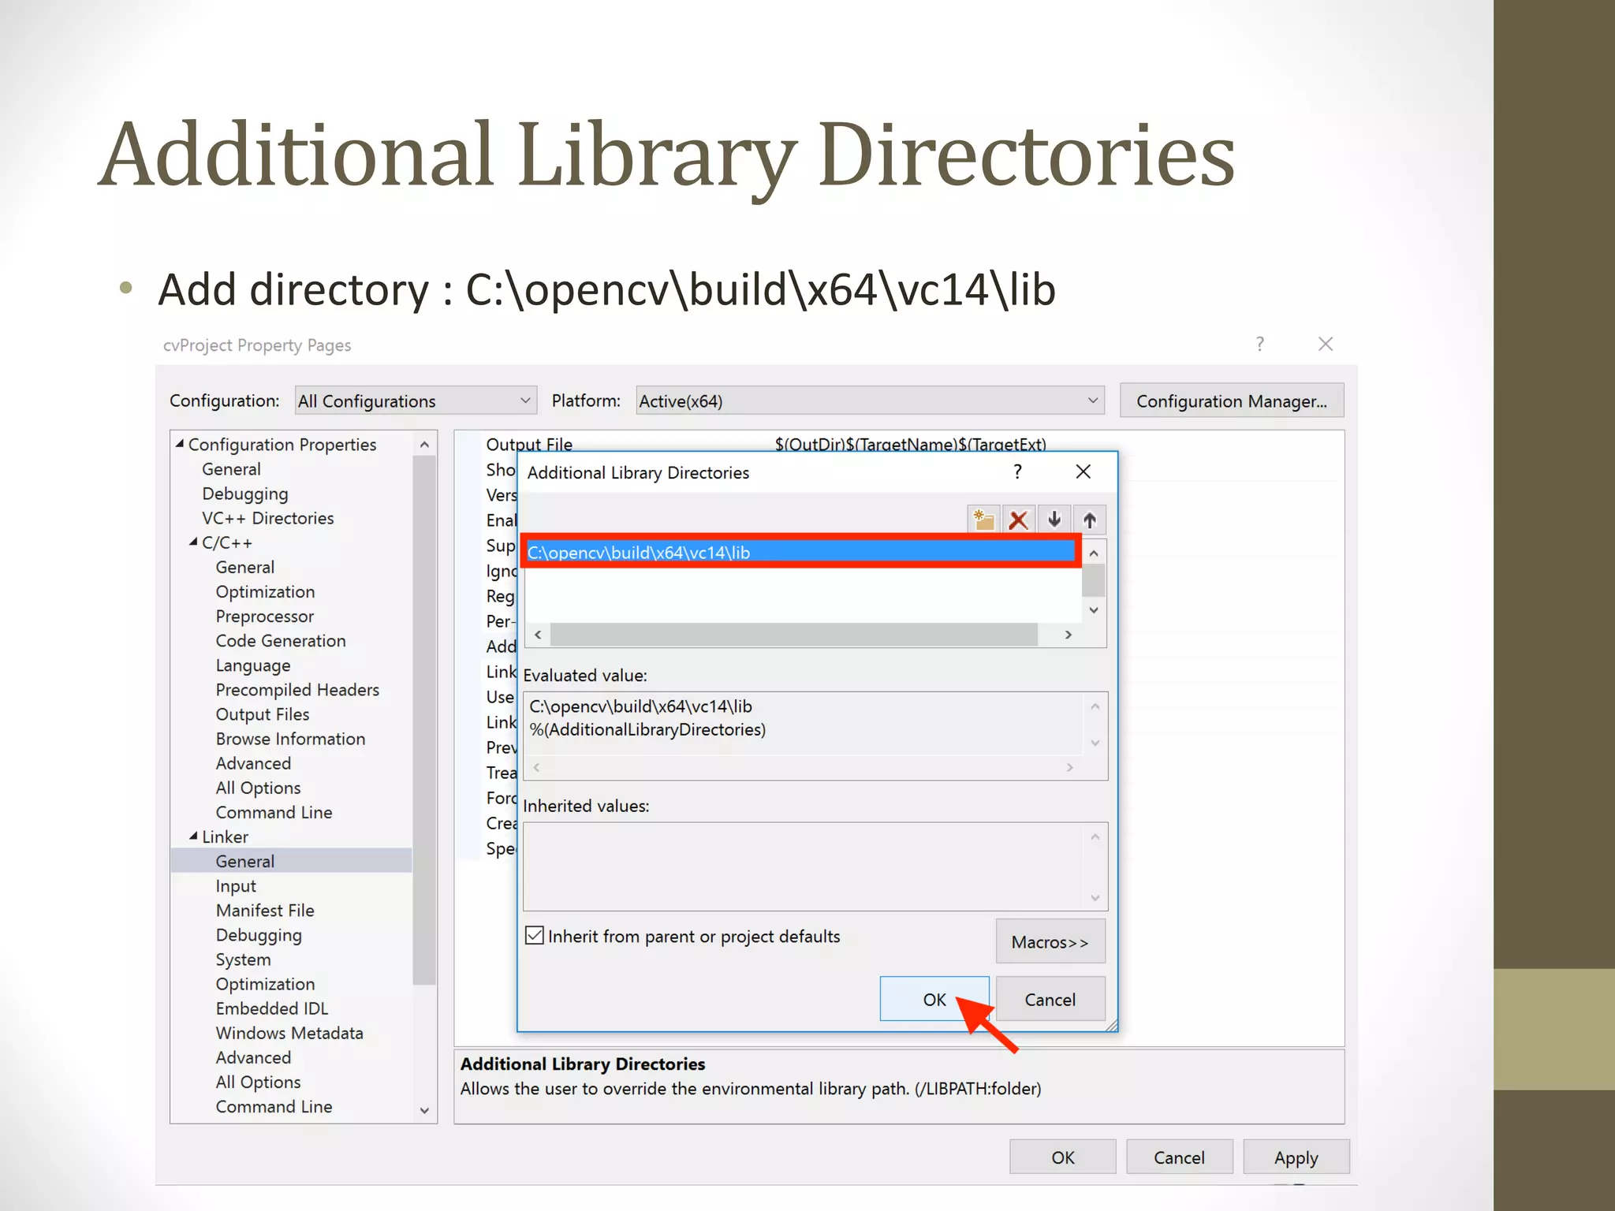Click the Property Pages help question mark
1615x1211 pixels.
[x=1260, y=344]
